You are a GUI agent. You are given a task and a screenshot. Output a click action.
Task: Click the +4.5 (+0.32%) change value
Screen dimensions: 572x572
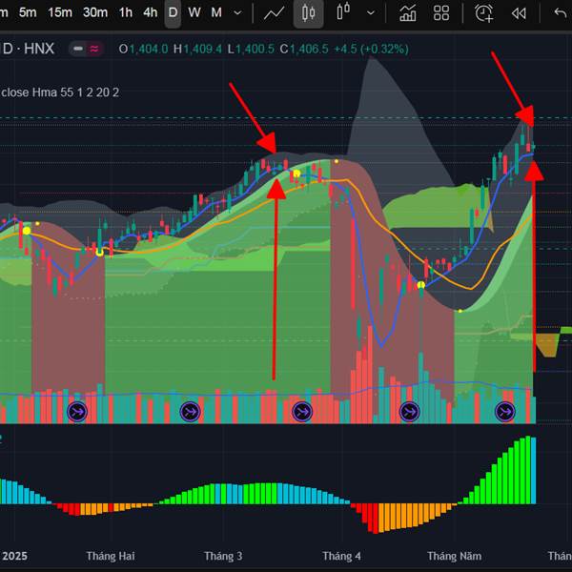372,49
